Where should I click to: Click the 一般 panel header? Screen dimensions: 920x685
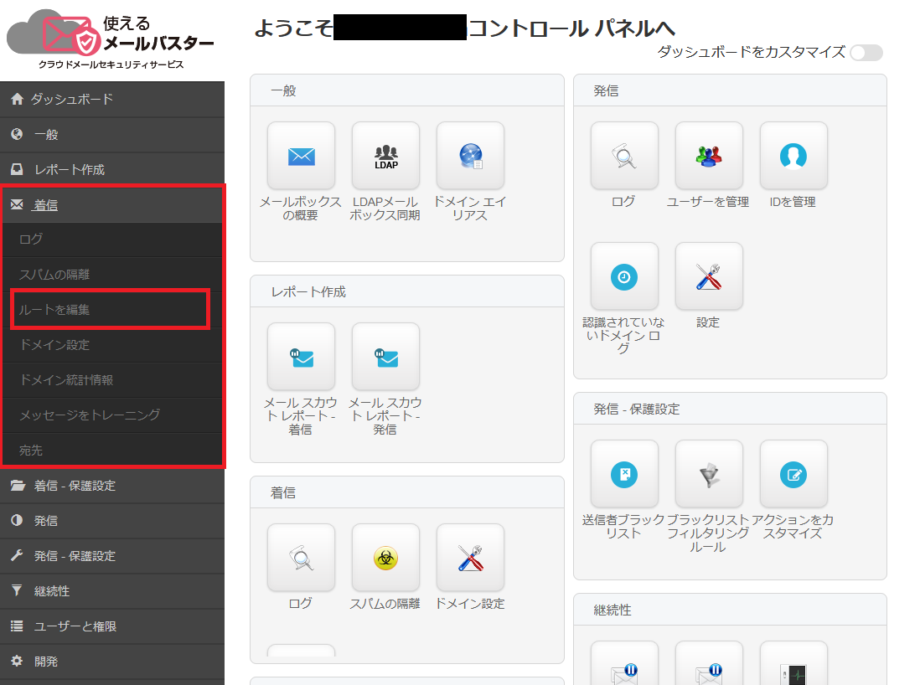(407, 91)
